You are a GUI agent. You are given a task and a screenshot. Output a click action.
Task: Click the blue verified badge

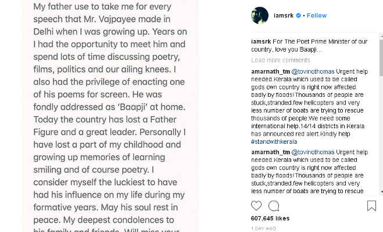coord(298,16)
